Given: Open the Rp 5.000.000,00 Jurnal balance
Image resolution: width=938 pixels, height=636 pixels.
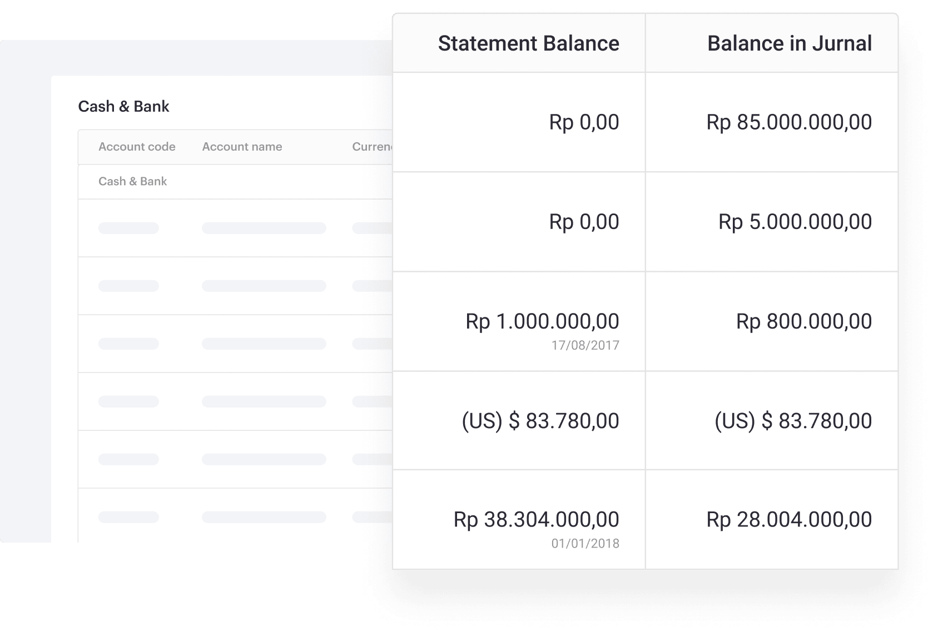Looking at the screenshot, I should click(795, 222).
